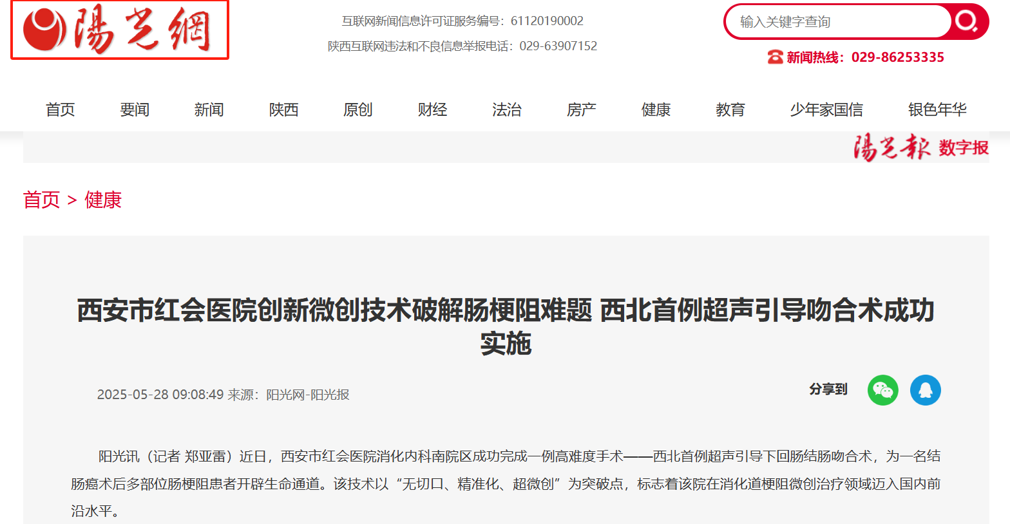1010x524 pixels.
Task: Select the 教育 navigation item
Action: 730,110
